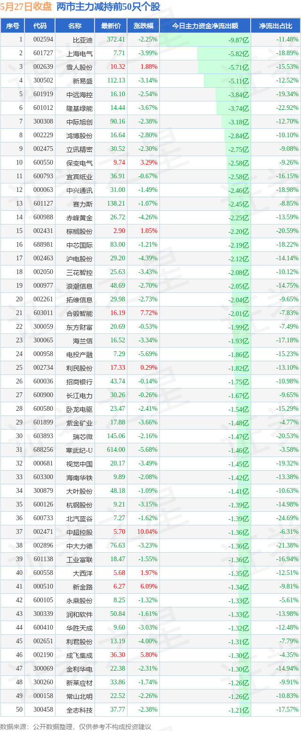Click the 7.72% change for 合锻智能
301x731 pixels.
(149, 313)
